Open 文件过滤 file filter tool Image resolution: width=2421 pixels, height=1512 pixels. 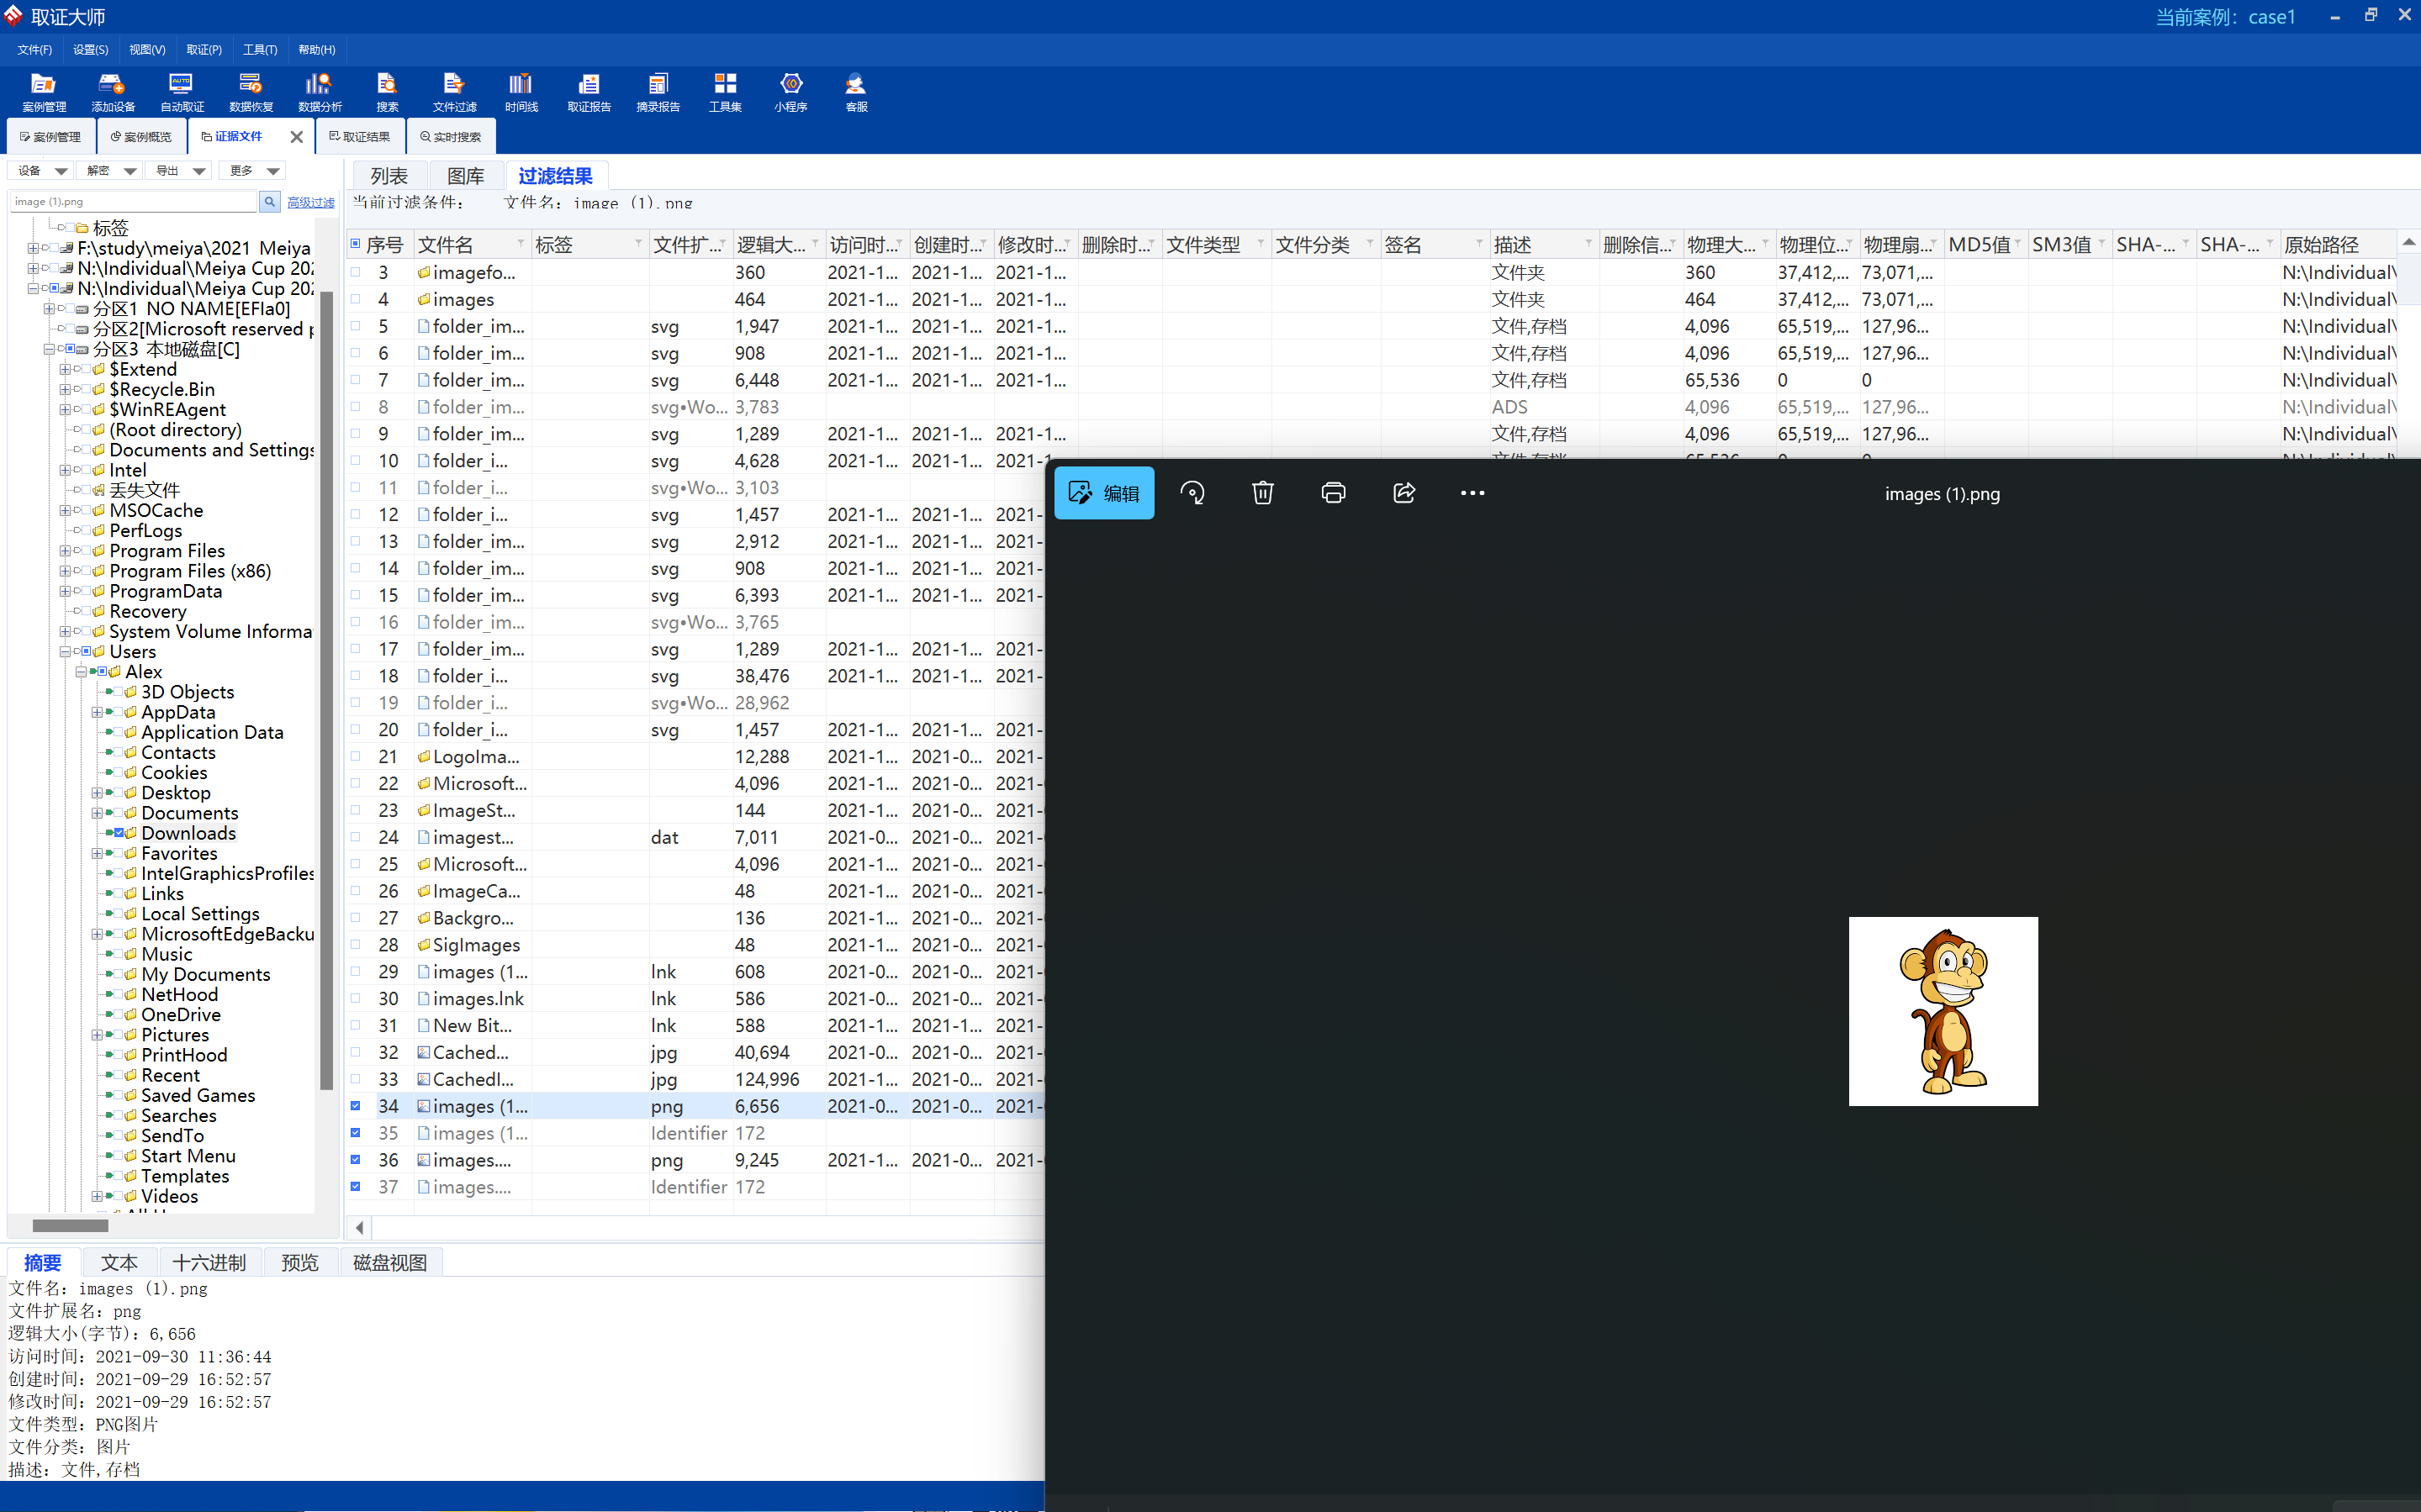(454, 91)
